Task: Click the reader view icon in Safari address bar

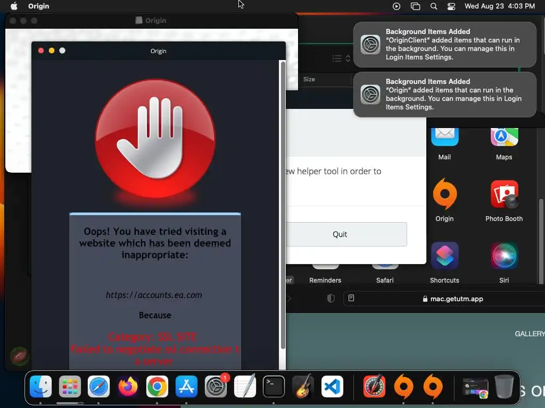Action: [x=351, y=299]
